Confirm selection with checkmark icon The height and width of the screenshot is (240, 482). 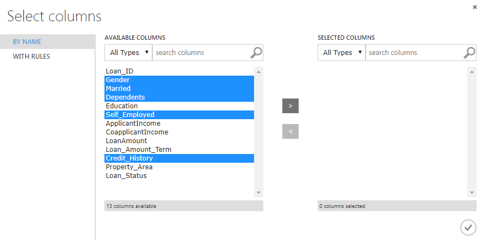[467, 227]
